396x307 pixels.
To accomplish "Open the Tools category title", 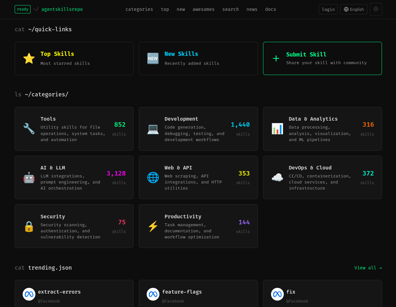I will coord(48,119).
